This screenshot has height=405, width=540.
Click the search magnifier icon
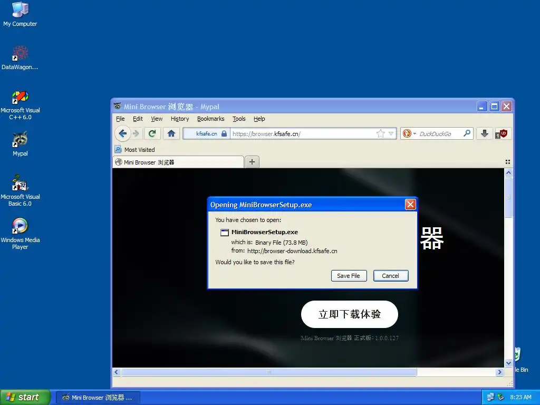point(467,133)
